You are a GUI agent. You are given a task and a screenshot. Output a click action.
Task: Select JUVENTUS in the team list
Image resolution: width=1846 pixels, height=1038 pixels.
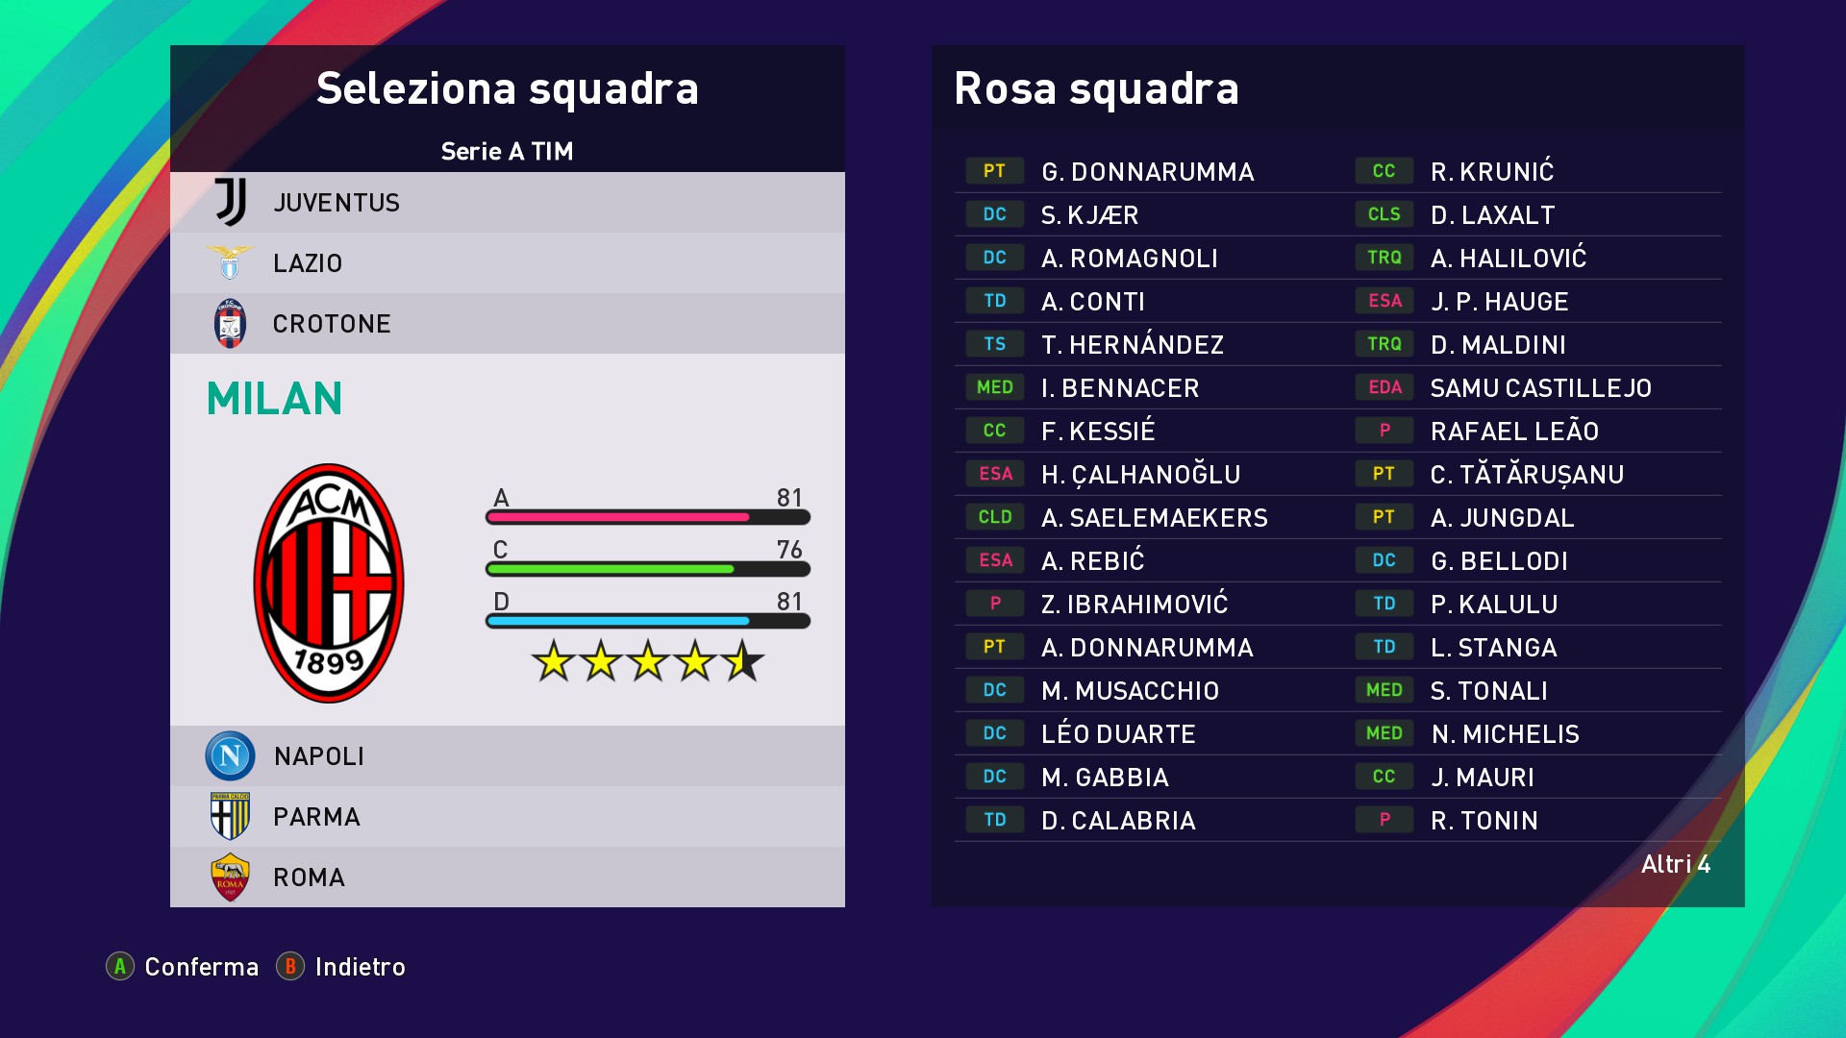[x=337, y=203]
